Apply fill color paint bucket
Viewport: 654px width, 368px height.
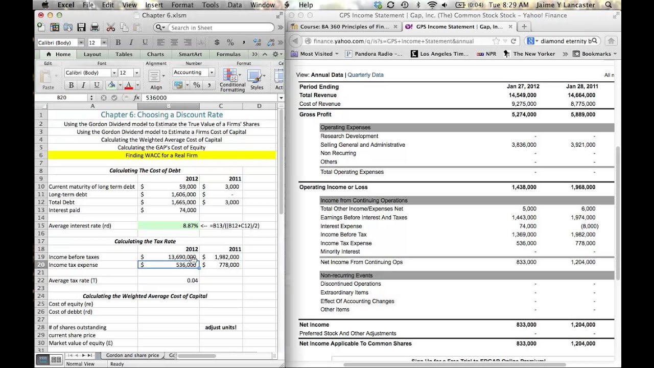(111, 85)
